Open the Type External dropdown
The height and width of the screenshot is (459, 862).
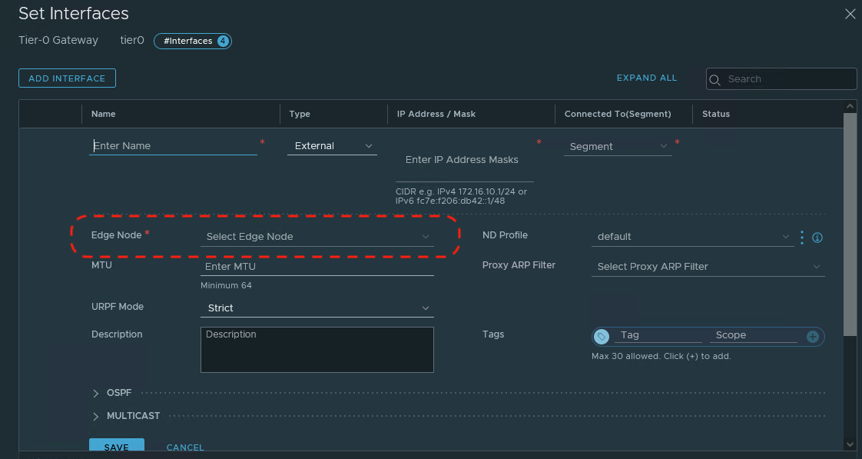pos(332,146)
